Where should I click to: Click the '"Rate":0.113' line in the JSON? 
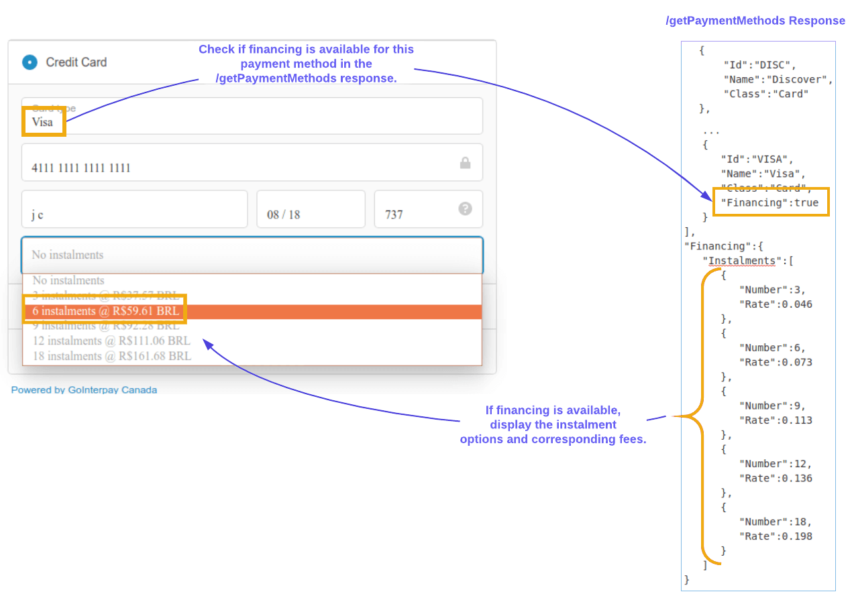[776, 420]
